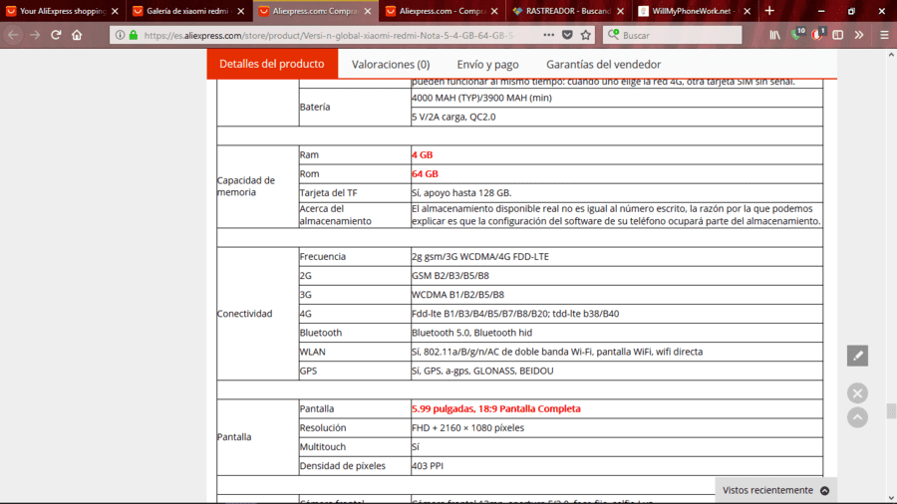The width and height of the screenshot is (897, 504).
Task: View the secure connection padlock details
Action: [x=134, y=35]
